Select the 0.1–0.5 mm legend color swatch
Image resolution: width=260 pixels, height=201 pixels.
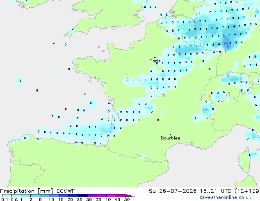(x=7, y=196)
